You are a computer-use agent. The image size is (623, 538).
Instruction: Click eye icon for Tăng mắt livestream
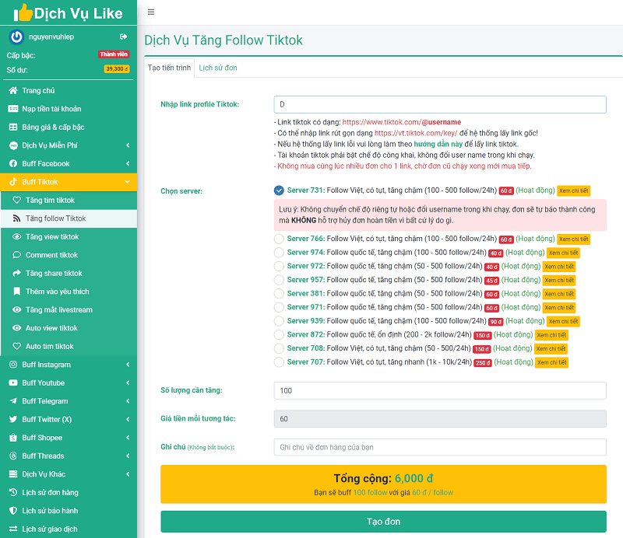[16, 309]
